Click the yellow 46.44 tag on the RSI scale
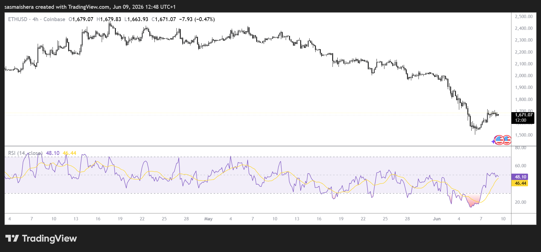The height and width of the screenshot is (252, 541). coord(520,183)
